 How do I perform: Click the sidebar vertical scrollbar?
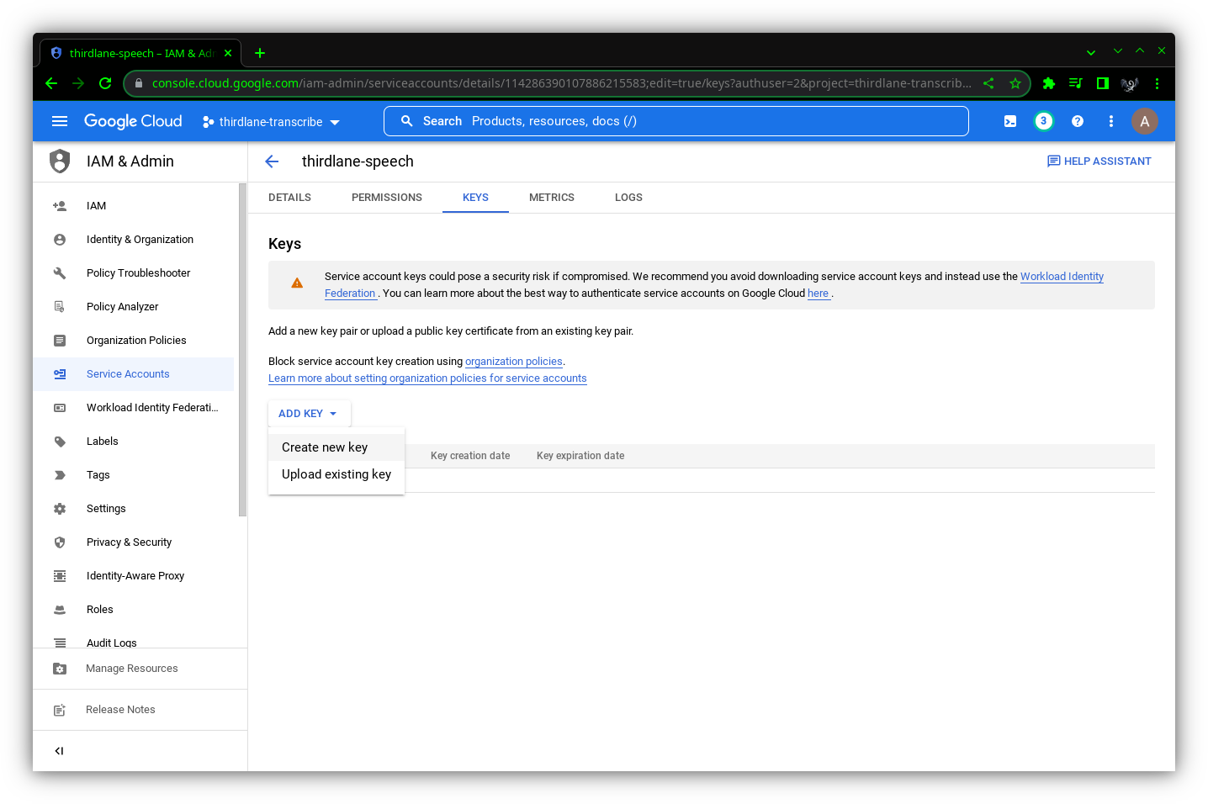click(x=242, y=350)
